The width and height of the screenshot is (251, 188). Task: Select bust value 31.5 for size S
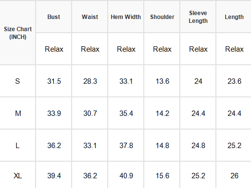point(54,81)
